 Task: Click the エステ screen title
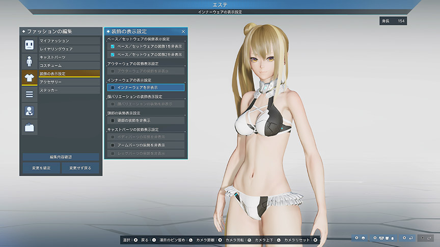[x=220, y=5]
